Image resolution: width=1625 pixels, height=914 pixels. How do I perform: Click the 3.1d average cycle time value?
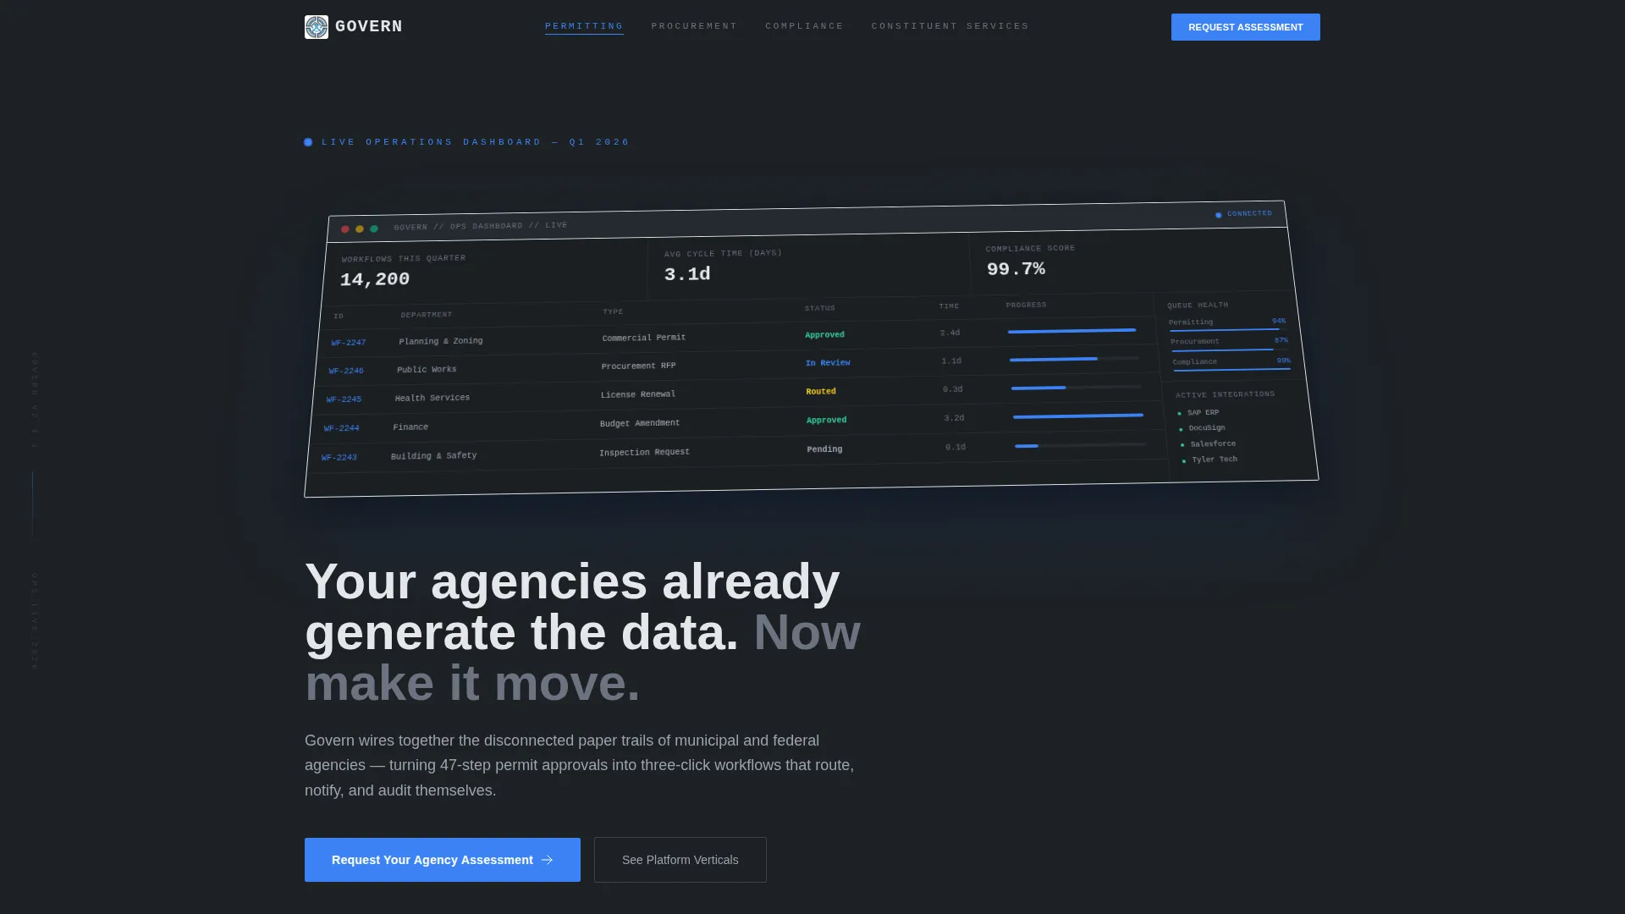tap(687, 274)
